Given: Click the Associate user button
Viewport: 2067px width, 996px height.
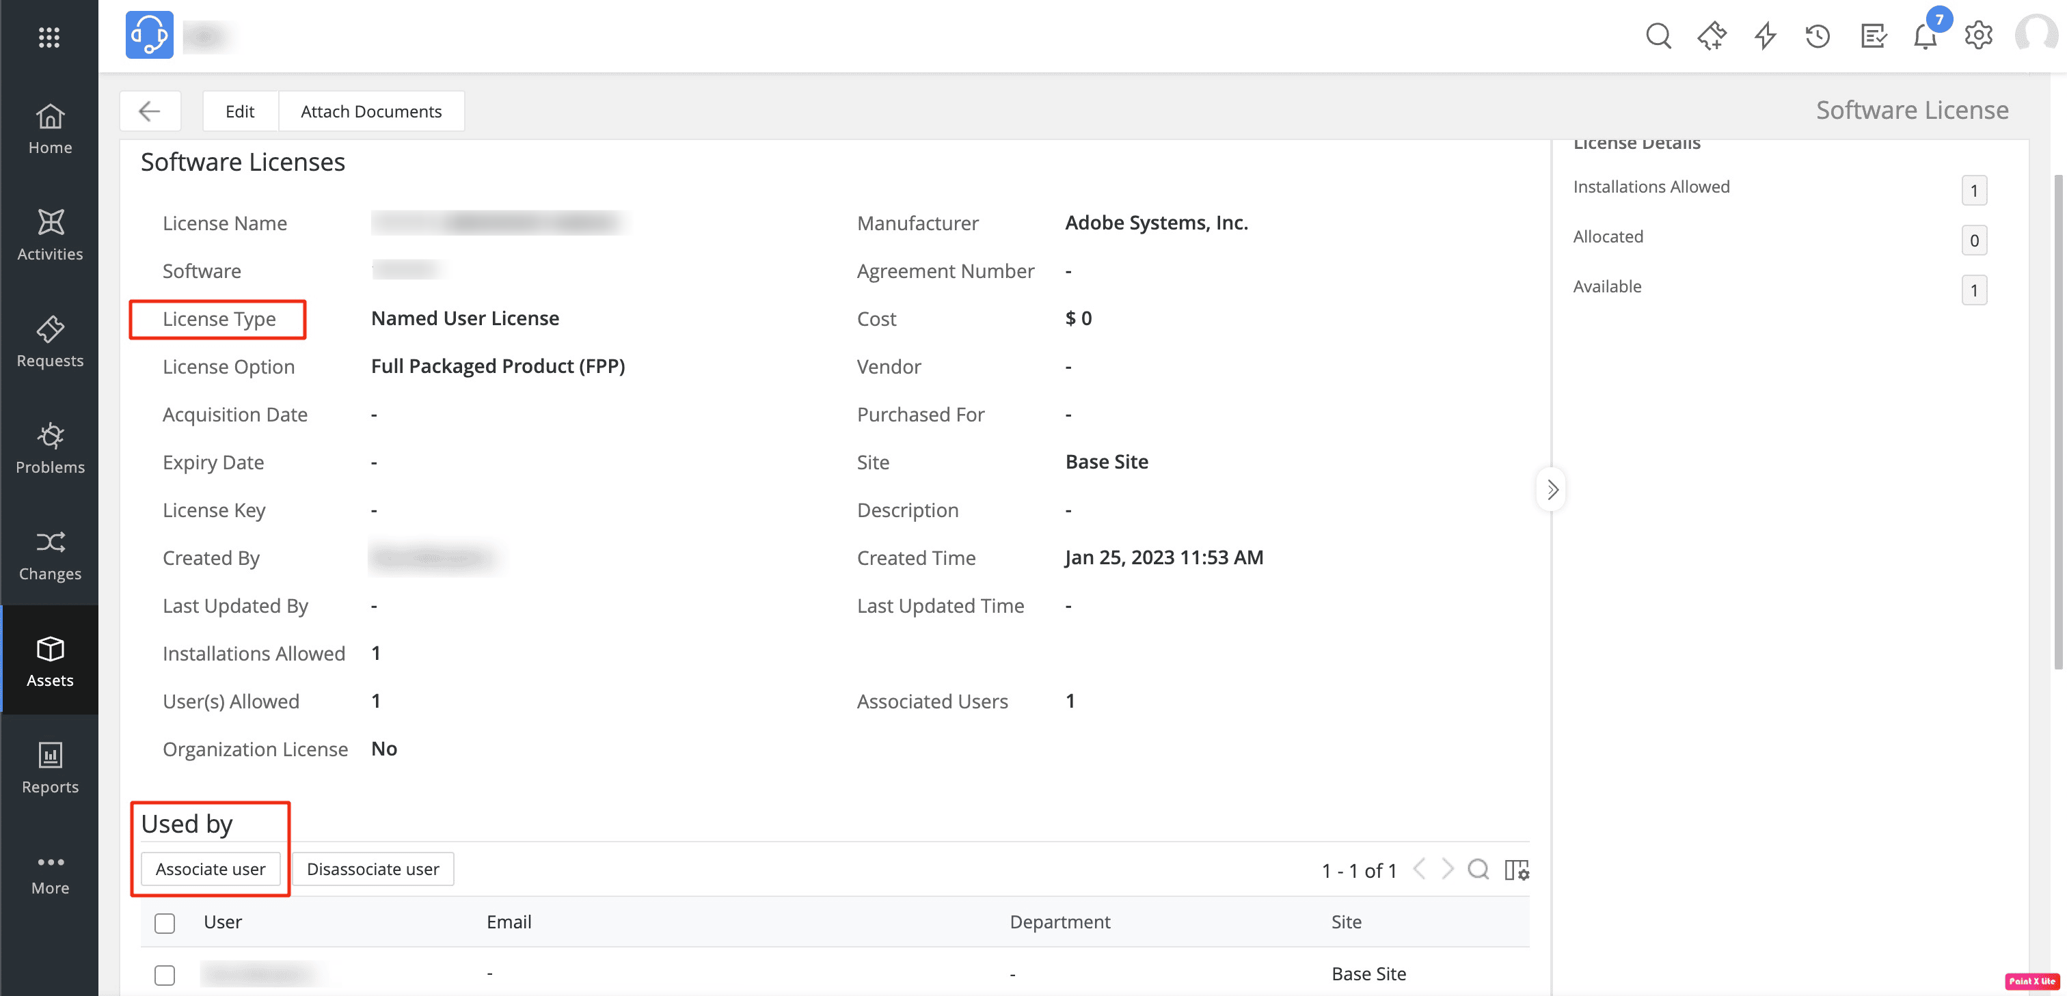Looking at the screenshot, I should [x=211, y=870].
